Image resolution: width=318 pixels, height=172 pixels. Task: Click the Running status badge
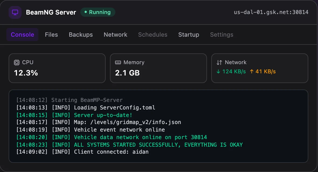tap(98, 12)
